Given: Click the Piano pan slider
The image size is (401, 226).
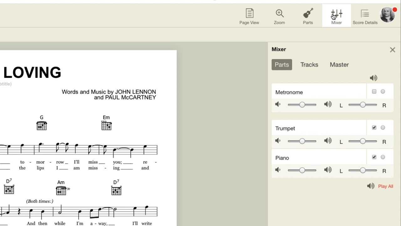Looking at the screenshot, I should (362, 170).
